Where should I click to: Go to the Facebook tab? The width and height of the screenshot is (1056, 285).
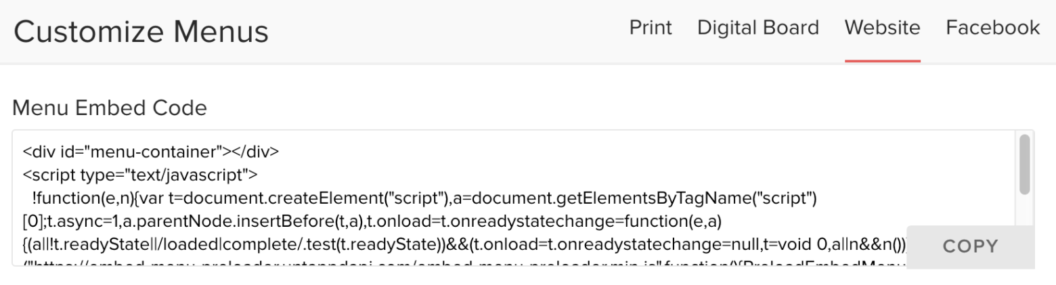[x=992, y=28]
